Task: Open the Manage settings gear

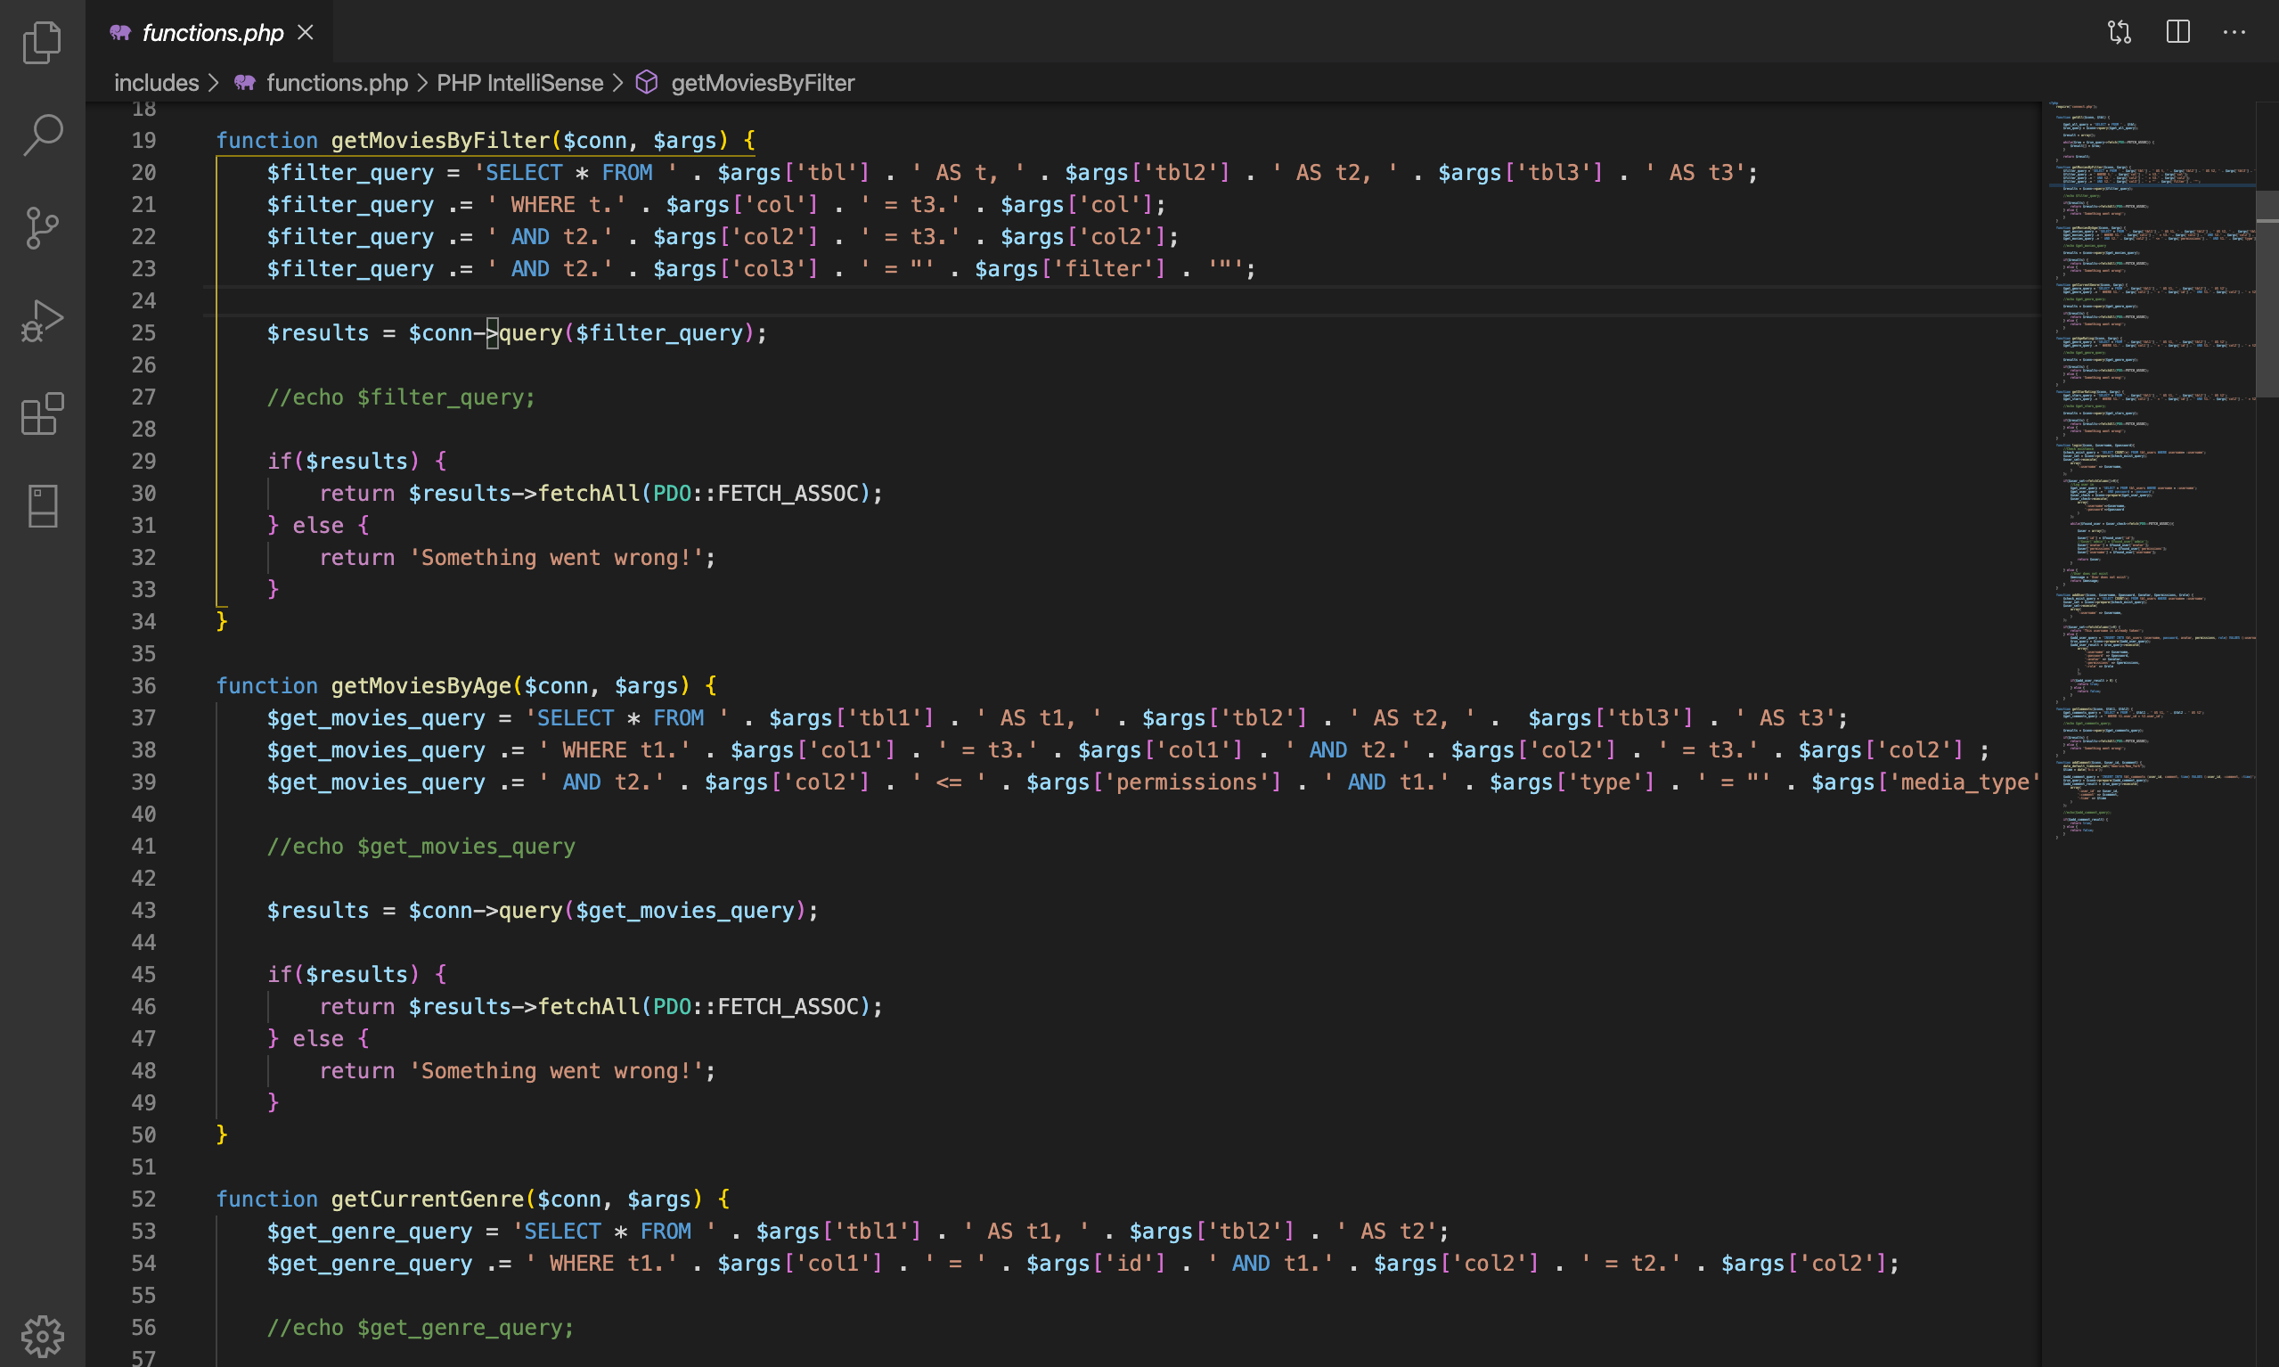Action: pos(42,1336)
